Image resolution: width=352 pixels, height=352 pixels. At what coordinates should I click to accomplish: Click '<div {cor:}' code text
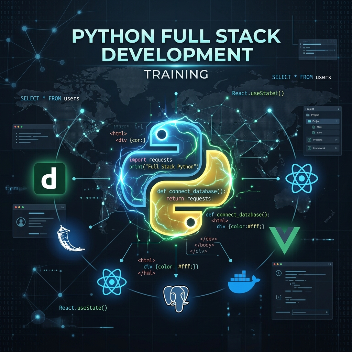point(131,140)
